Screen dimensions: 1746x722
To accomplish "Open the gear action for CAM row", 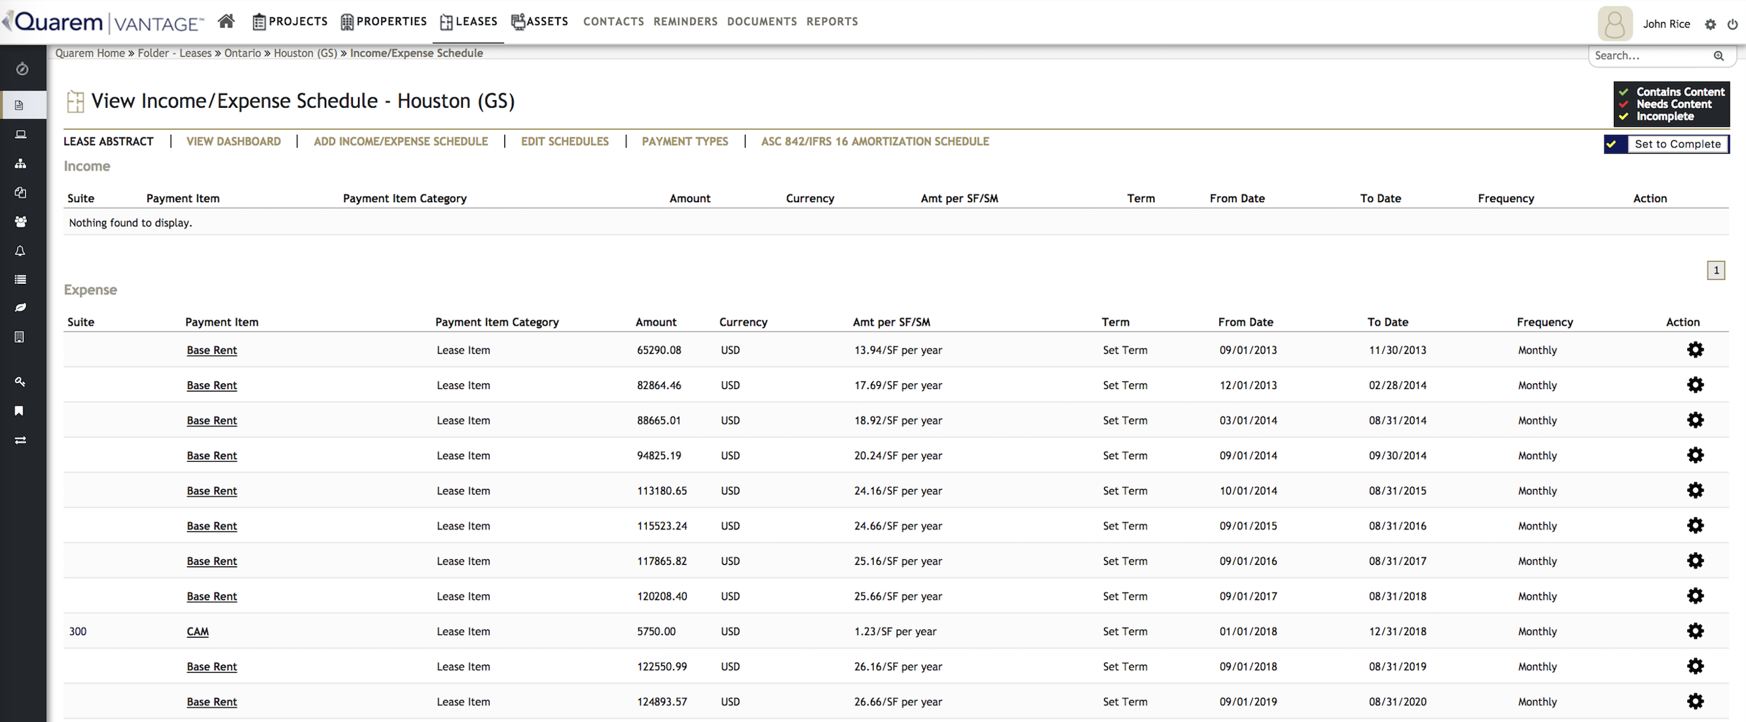I will [x=1694, y=631].
